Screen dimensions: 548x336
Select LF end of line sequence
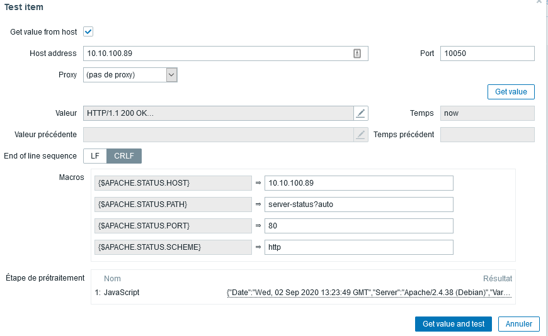click(x=95, y=156)
